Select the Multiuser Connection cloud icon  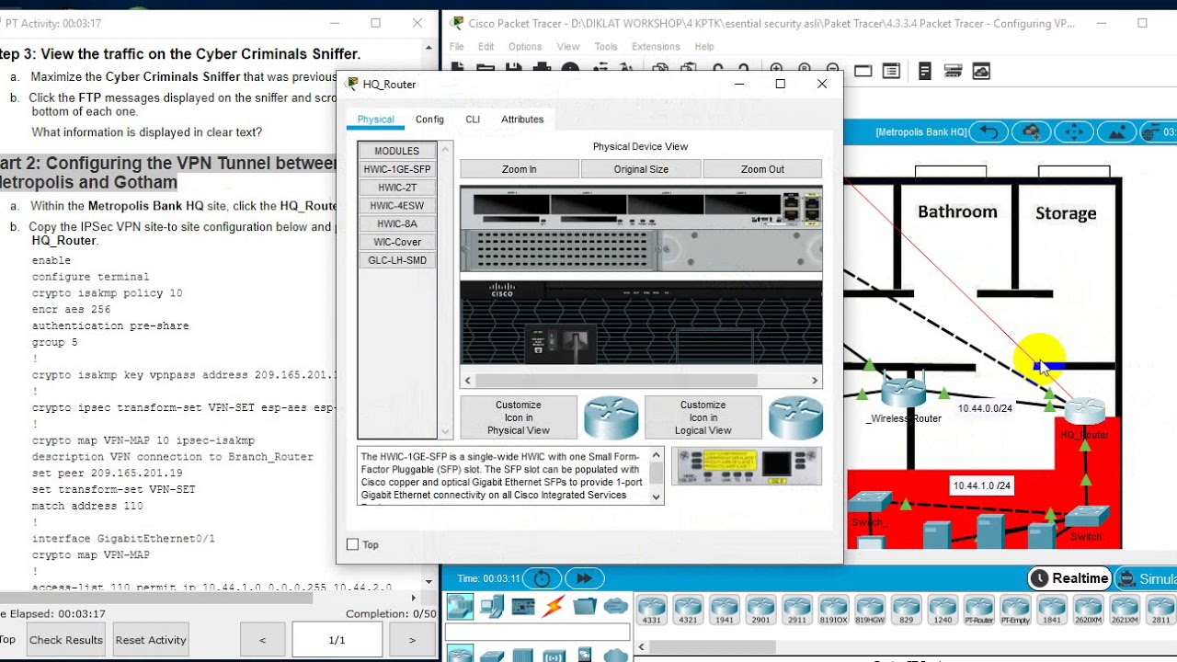tap(616, 606)
